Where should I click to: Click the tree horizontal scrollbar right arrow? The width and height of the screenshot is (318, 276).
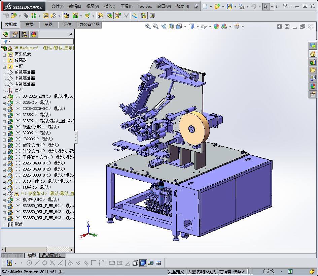(72, 250)
